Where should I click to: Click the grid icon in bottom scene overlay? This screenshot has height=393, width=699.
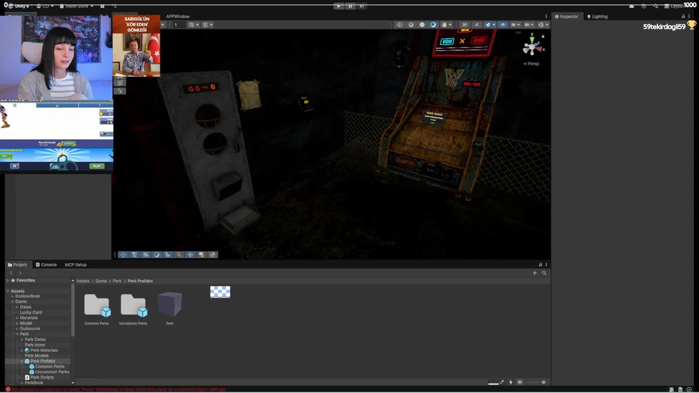146,254
